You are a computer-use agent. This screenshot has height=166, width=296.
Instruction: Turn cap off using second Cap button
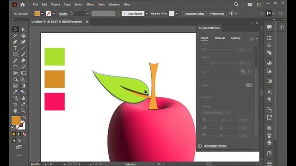pyautogui.click(x=250, y=71)
